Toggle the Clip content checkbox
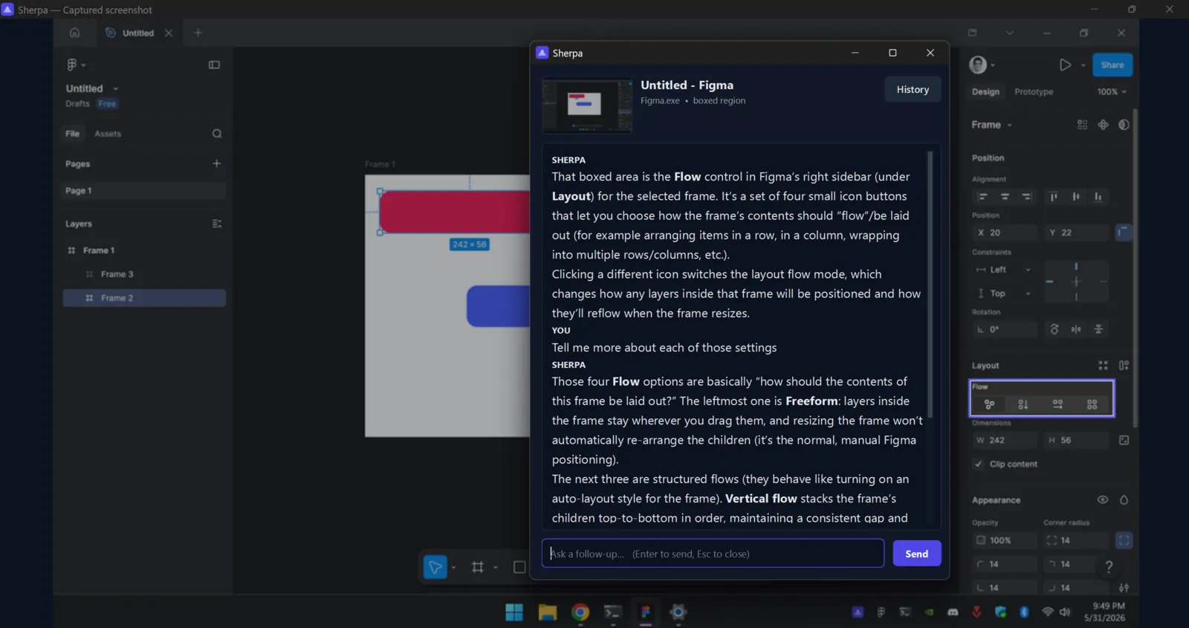 pos(979,464)
